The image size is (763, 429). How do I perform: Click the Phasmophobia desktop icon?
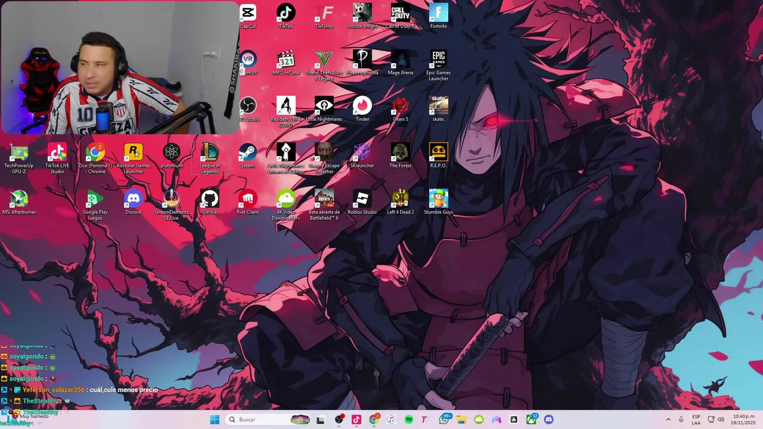click(362, 63)
